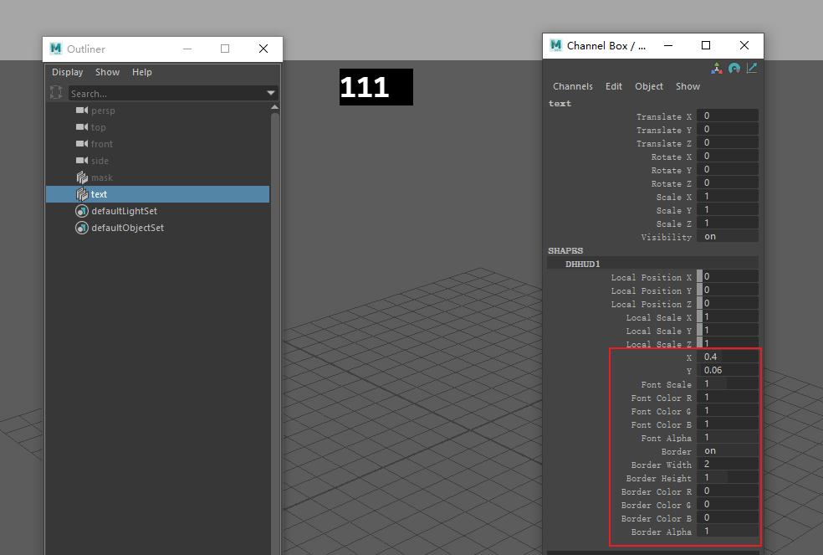
Task: Click the Outliner search filter icon
Action: 56,92
